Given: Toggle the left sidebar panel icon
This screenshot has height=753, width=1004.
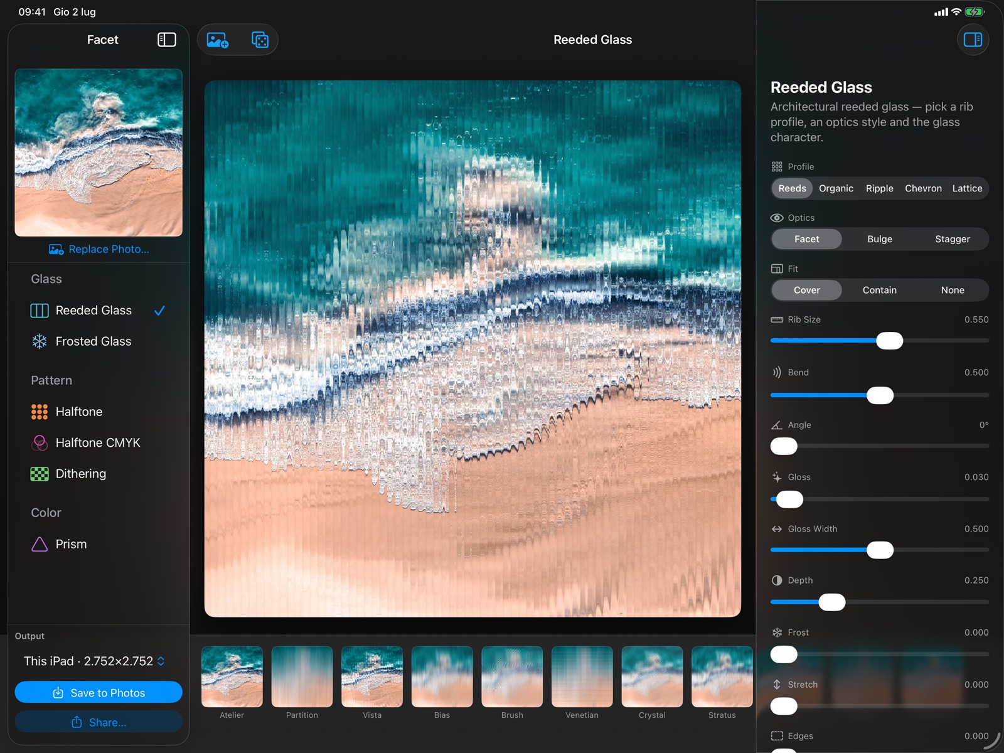Looking at the screenshot, I should pyautogui.click(x=166, y=40).
